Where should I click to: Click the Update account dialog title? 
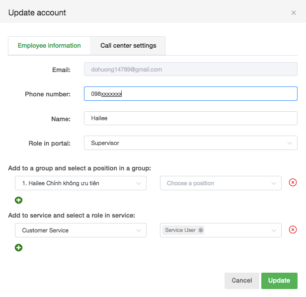(37, 12)
